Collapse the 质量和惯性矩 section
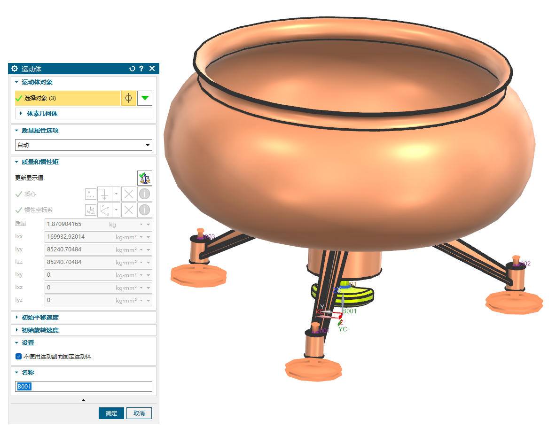The width and height of the screenshot is (556, 436). (40, 162)
